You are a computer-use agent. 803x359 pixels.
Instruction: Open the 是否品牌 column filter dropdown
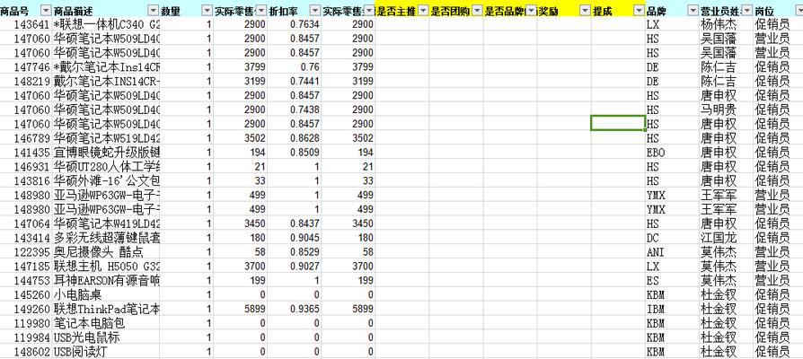(531, 11)
